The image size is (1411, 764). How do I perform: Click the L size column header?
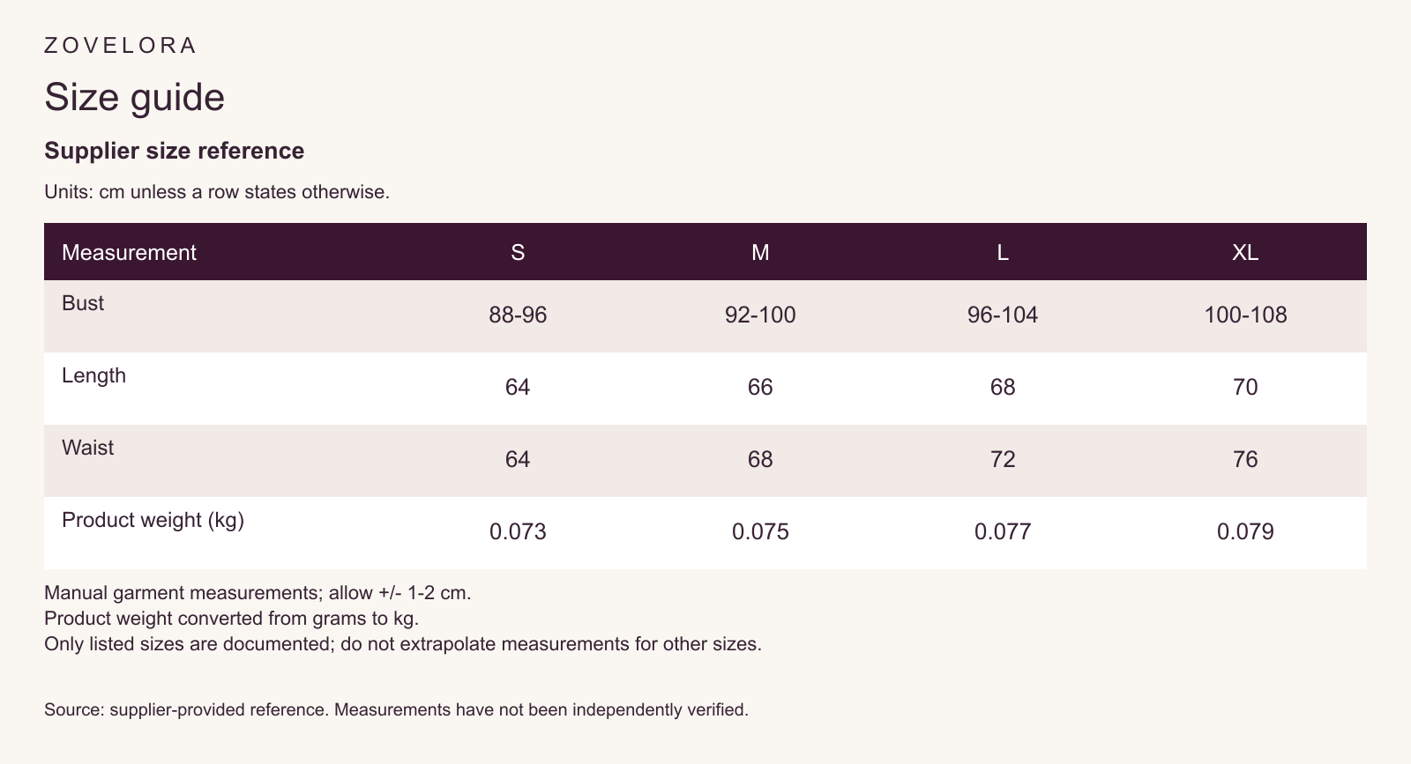[1003, 252]
